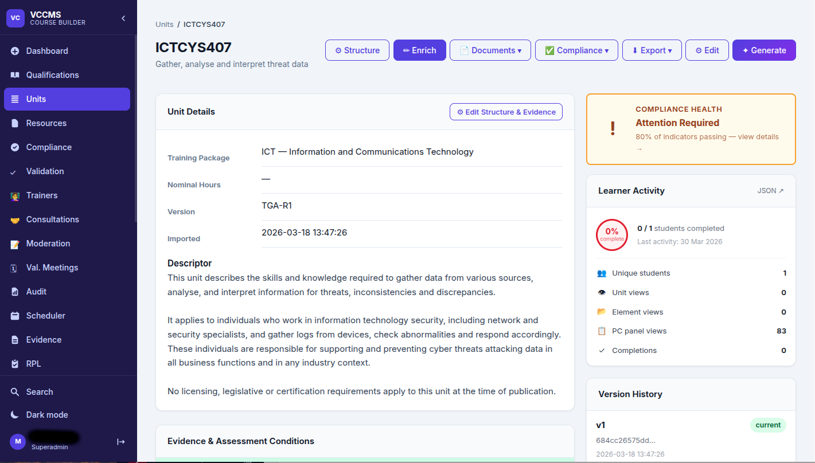Viewport: 815px width, 463px height.
Task: Click the Units list icon
Action: [15, 99]
